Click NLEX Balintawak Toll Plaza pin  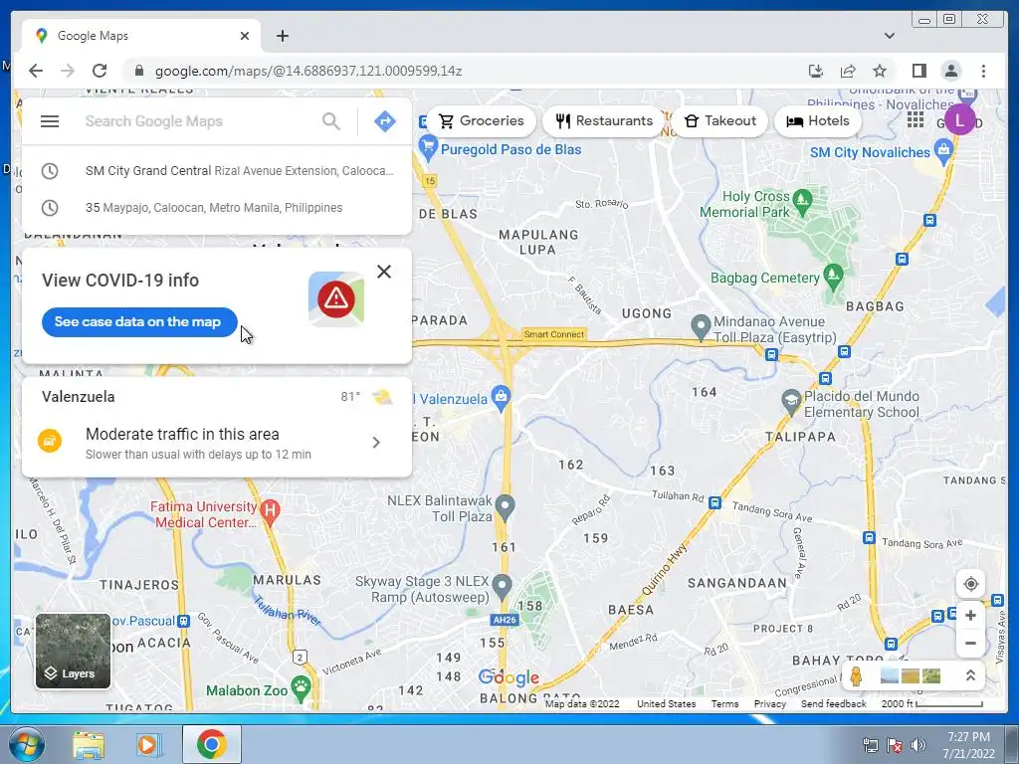505,506
